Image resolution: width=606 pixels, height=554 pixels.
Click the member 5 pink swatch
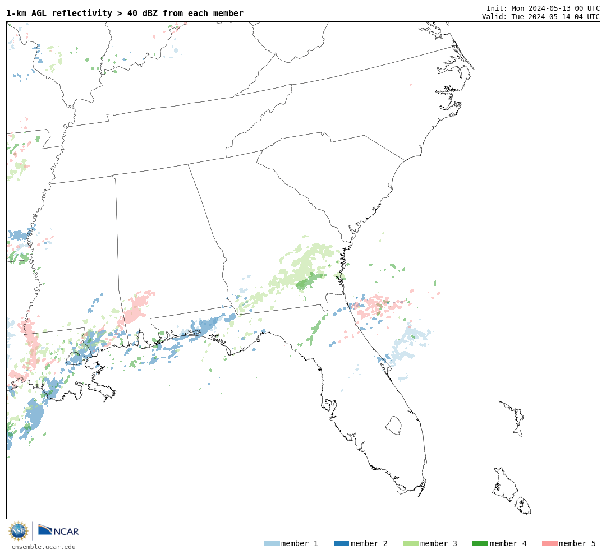point(549,543)
